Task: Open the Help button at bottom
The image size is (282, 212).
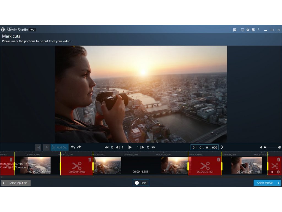Action: (141, 183)
